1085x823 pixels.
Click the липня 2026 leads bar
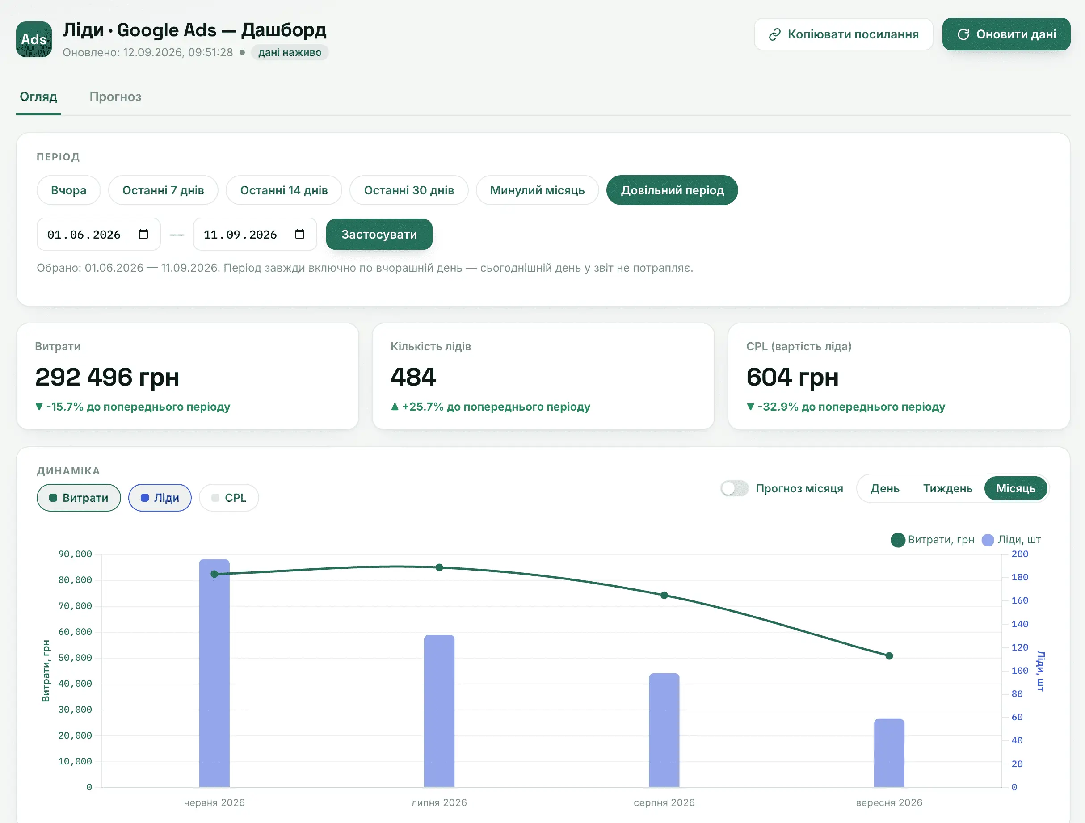click(x=439, y=711)
